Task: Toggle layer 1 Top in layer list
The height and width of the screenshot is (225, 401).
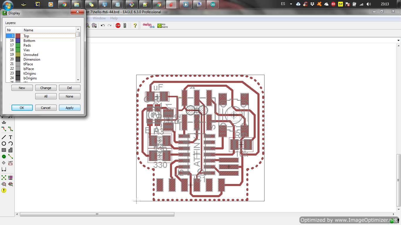Action: click(41, 36)
